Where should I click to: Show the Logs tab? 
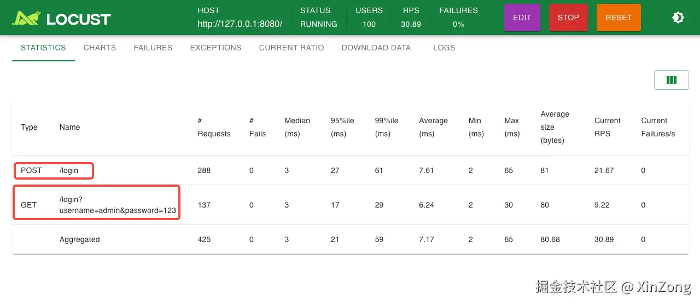444,48
